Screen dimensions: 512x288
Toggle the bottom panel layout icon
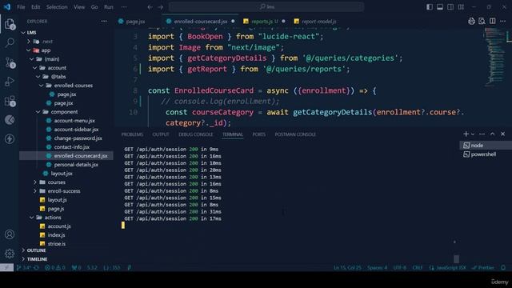[x=440, y=7]
